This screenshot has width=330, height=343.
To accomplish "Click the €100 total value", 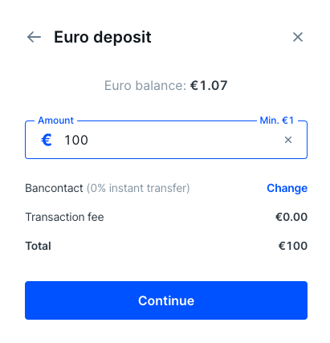I will [x=293, y=246].
